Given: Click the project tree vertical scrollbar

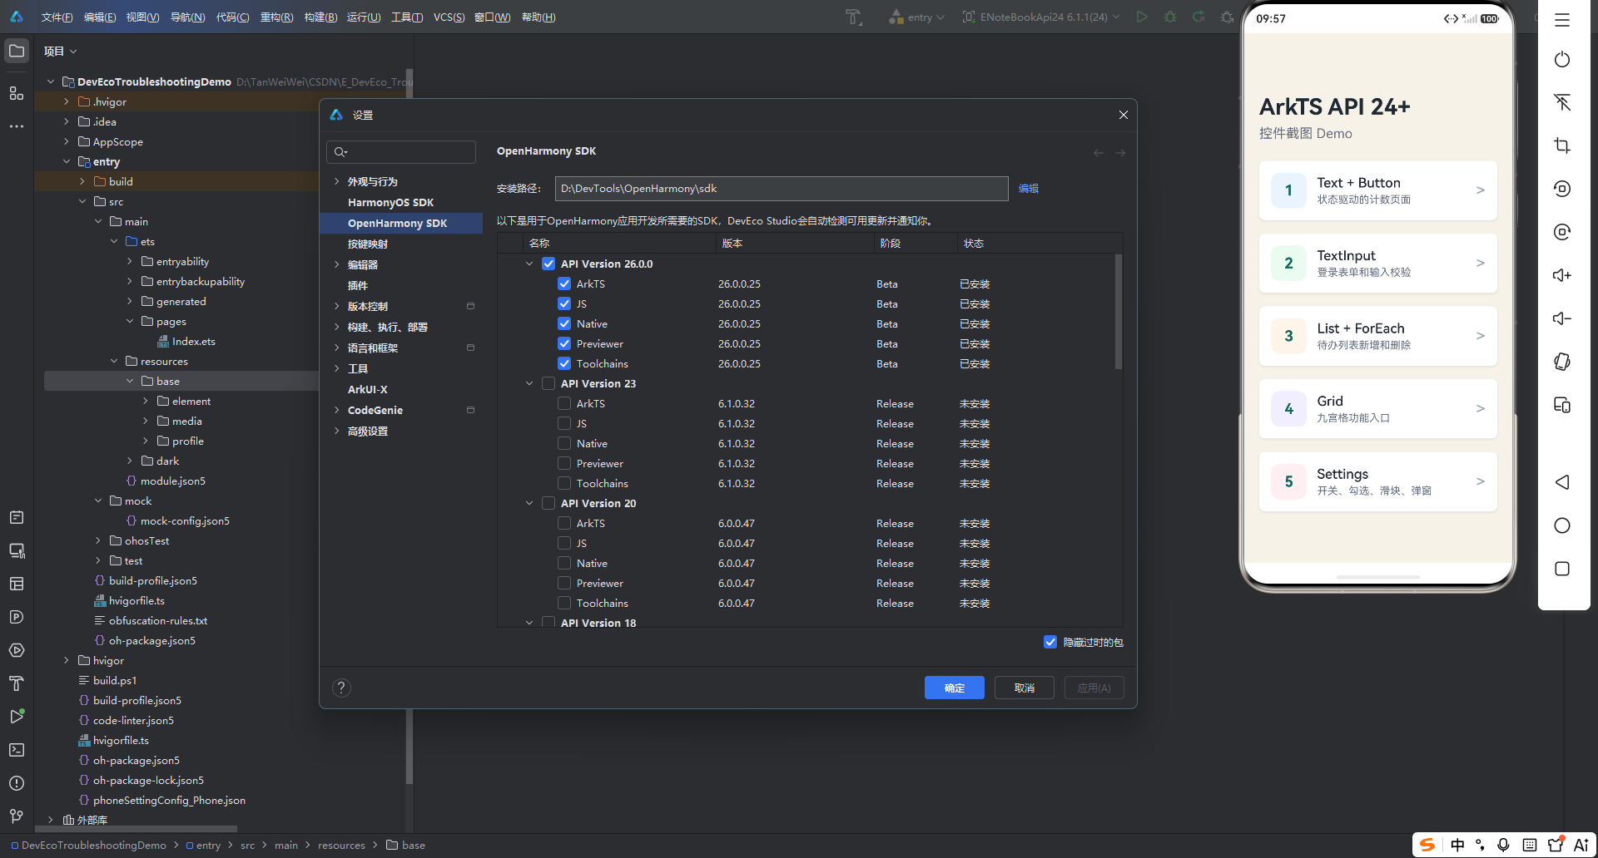Looking at the screenshot, I should [x=409, y=427].
